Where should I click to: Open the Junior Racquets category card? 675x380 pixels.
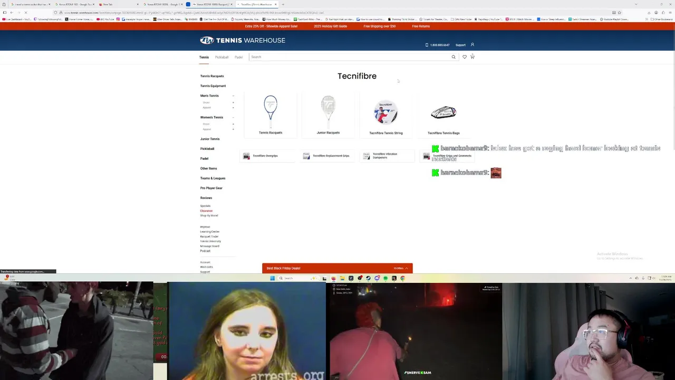[328, 115]
